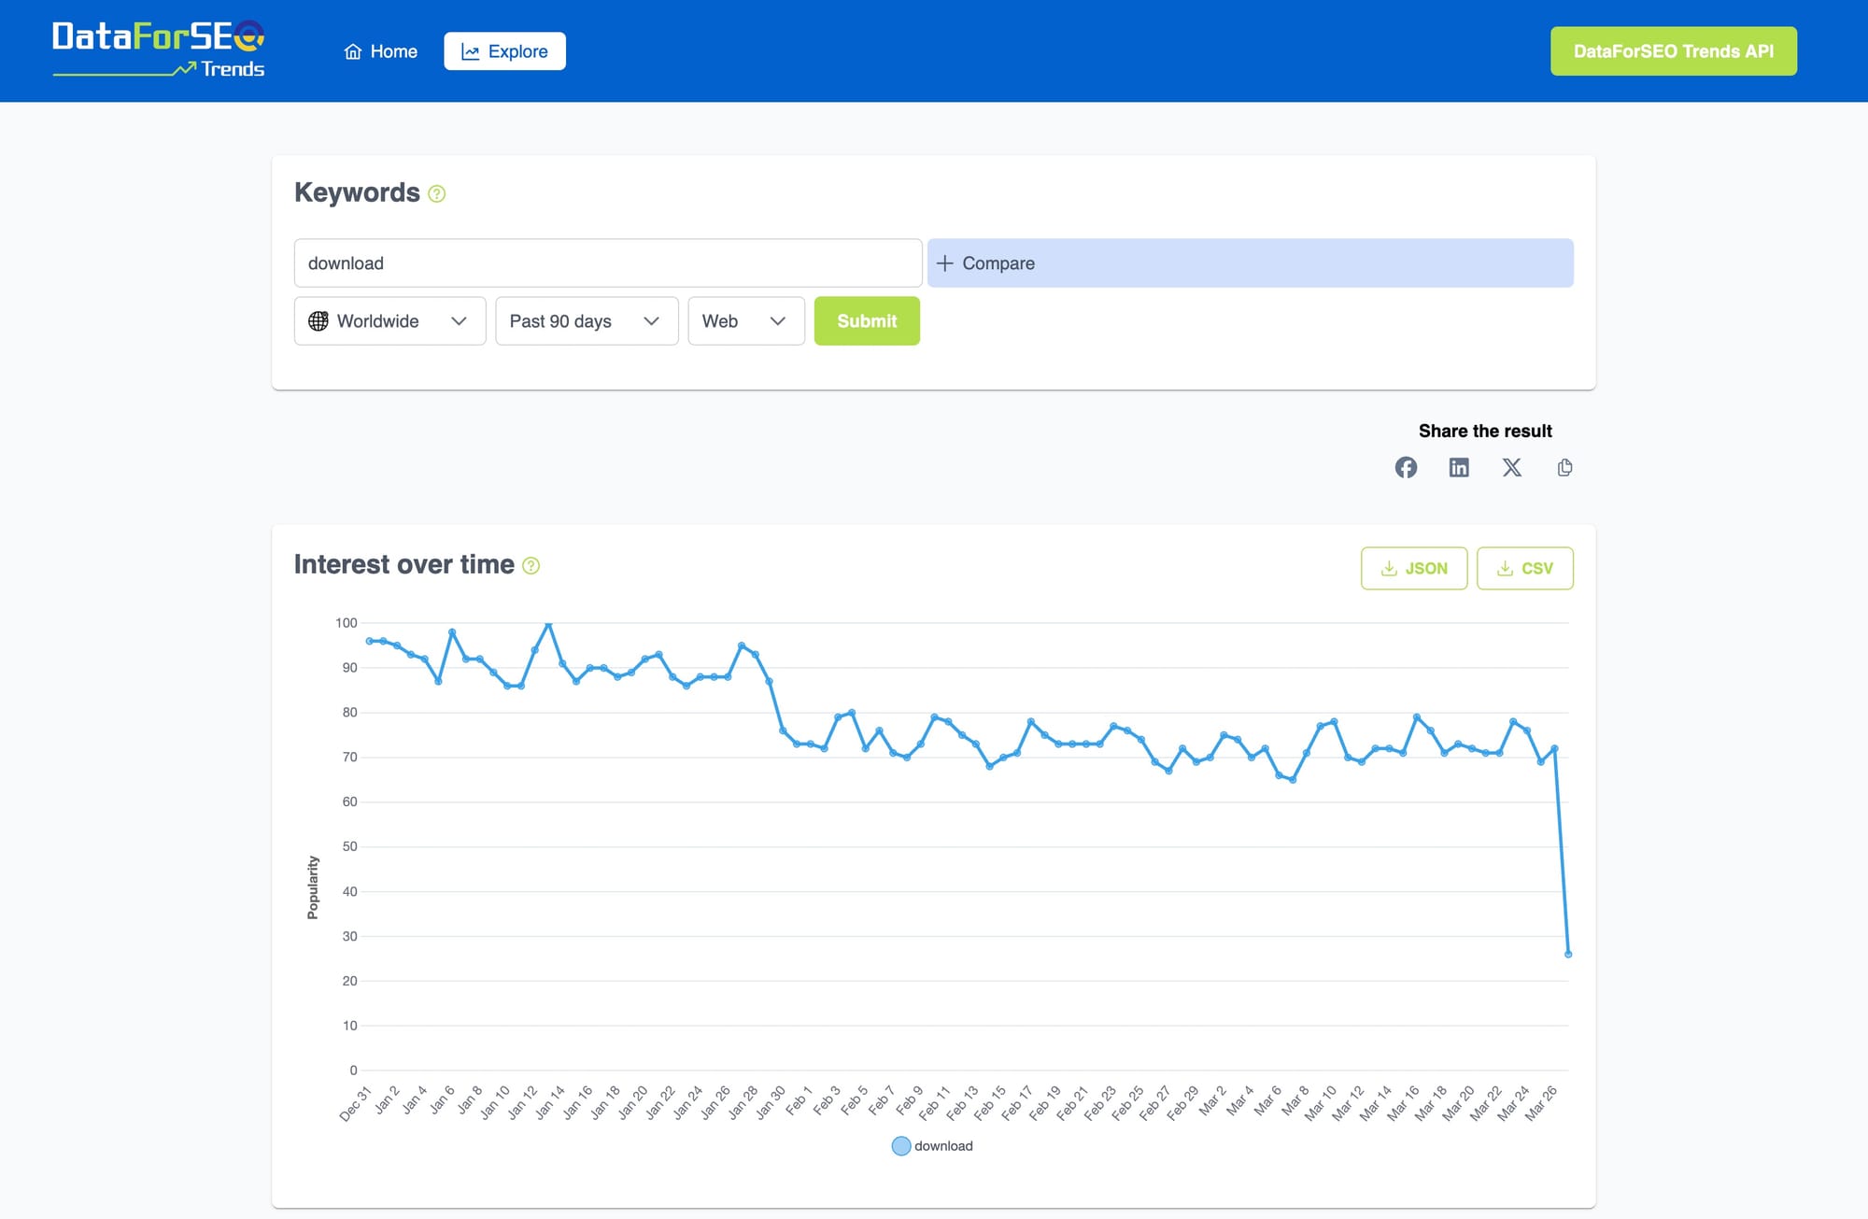Click the Share the result heading
The image size is (1868, 1219).
(1485, 431)
